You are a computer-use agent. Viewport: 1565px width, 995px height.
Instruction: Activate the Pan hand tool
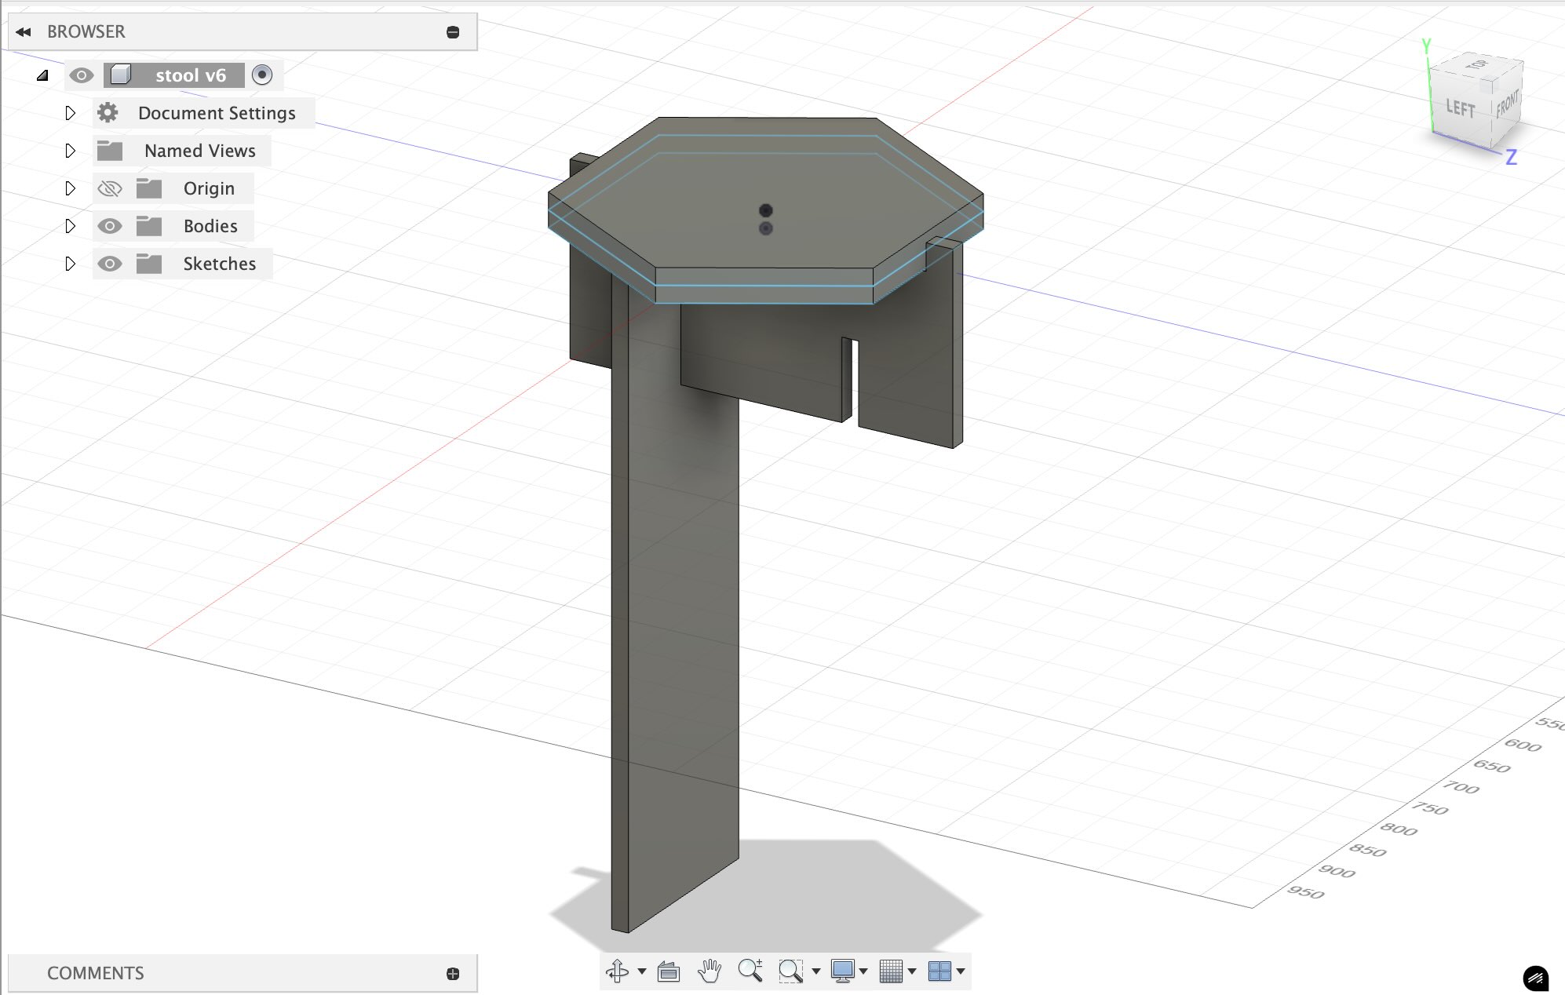pyautogui.click(x=709, y=971)
